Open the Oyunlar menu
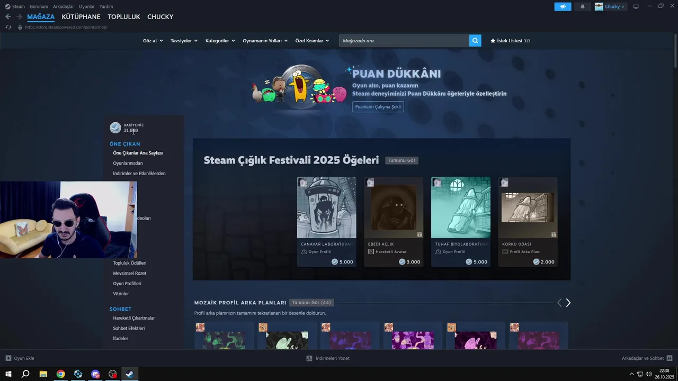This screenshot has height=381, width=678. pyautogui.click(x=86, y=6)
